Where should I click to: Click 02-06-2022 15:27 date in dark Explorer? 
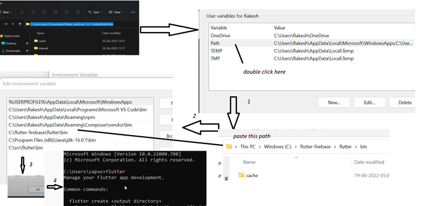[114, 41]
